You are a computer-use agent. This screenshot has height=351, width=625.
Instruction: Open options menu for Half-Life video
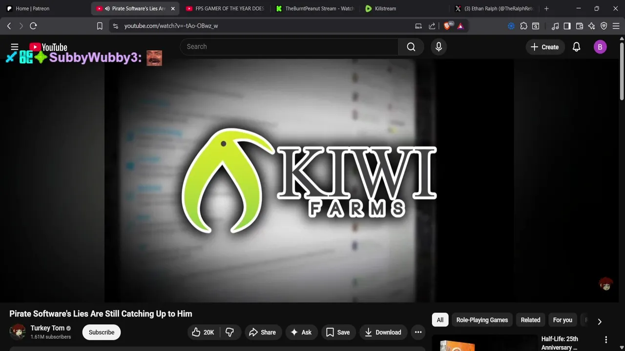tap(606, 340)
